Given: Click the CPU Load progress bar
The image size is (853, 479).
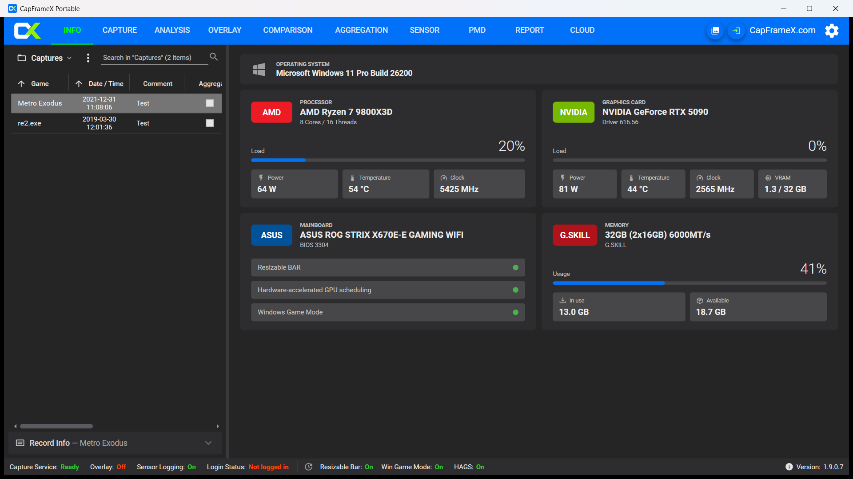Looking at the screenshot, I should click(x=388, y=160).
